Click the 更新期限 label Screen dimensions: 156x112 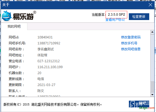click(x=16, y=85)
